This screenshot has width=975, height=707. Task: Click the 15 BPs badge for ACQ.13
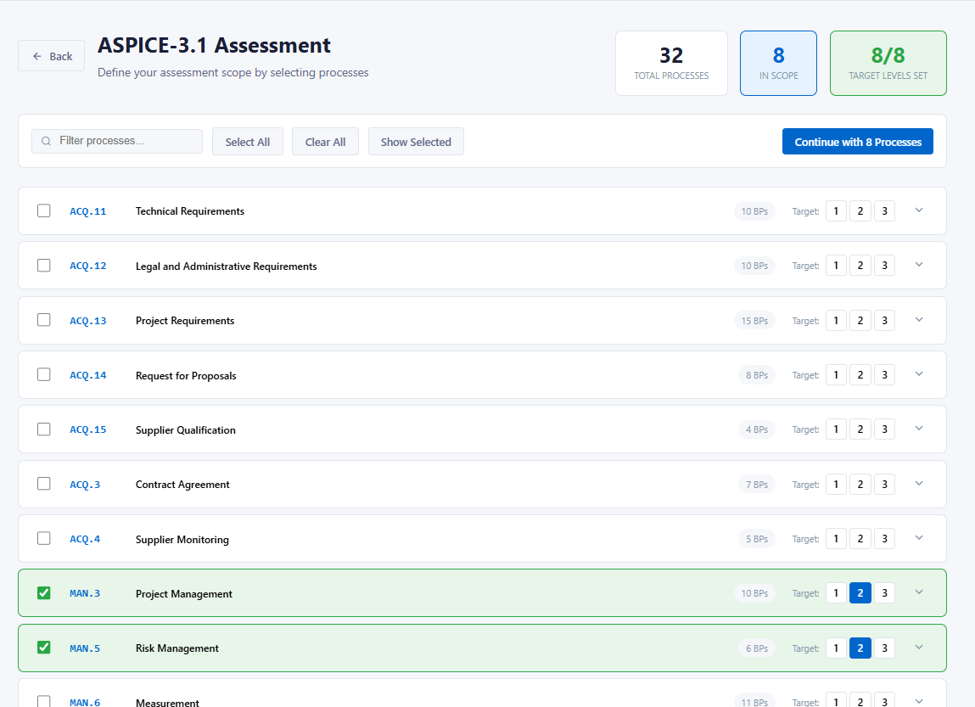click(x=754, y=321)
